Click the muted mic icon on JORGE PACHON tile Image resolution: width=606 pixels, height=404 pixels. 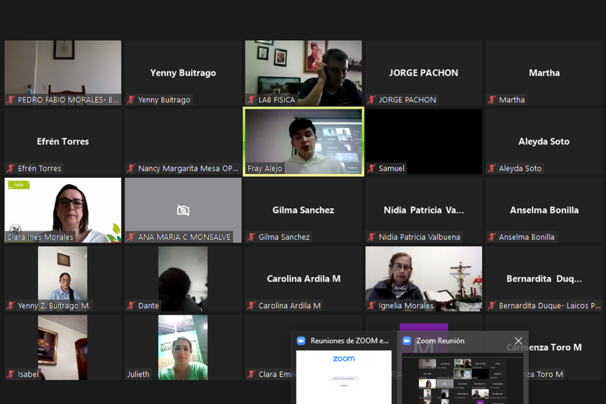pyautogui.click(x=372, y=99)
